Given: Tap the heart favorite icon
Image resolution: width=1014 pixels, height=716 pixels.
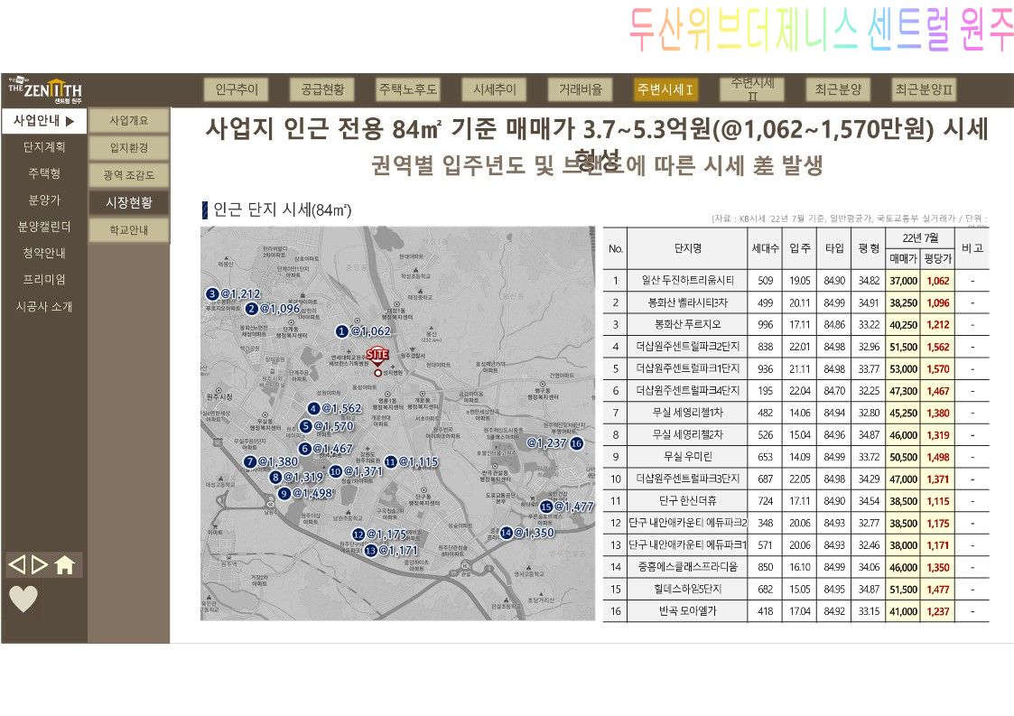Looking at the screenshot, I should click(x=23, y=599).
